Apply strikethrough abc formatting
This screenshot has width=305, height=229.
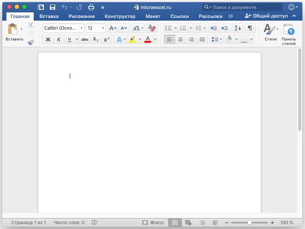(x=85, y=39)
